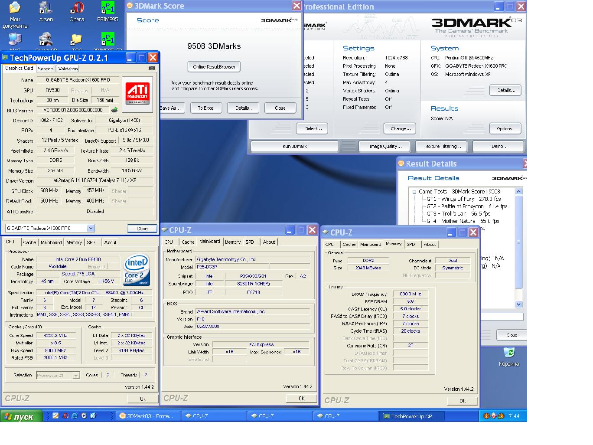The image size is (593, 445).
Task: Click Options button under Results
Action: click(505, 128)
